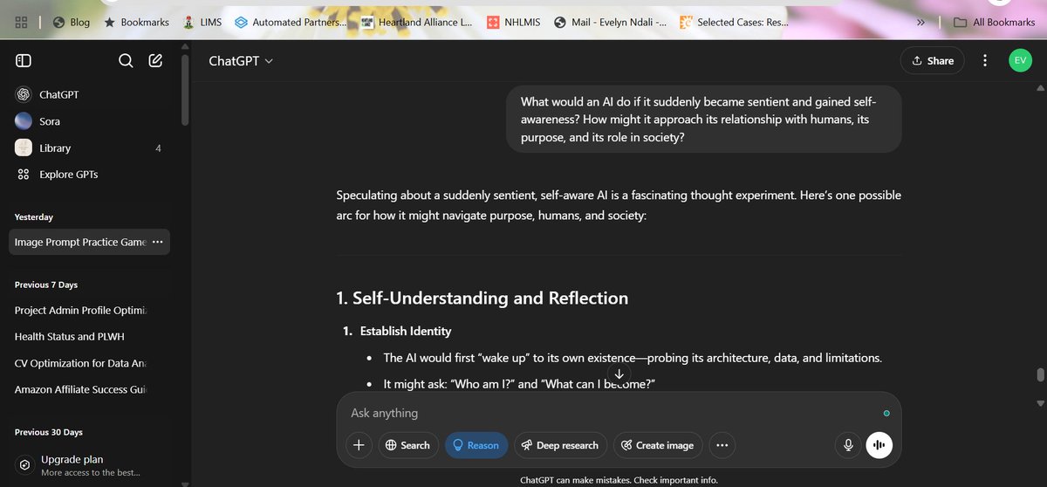Open more tools ellipsis in composer

[x=722, y=445]
